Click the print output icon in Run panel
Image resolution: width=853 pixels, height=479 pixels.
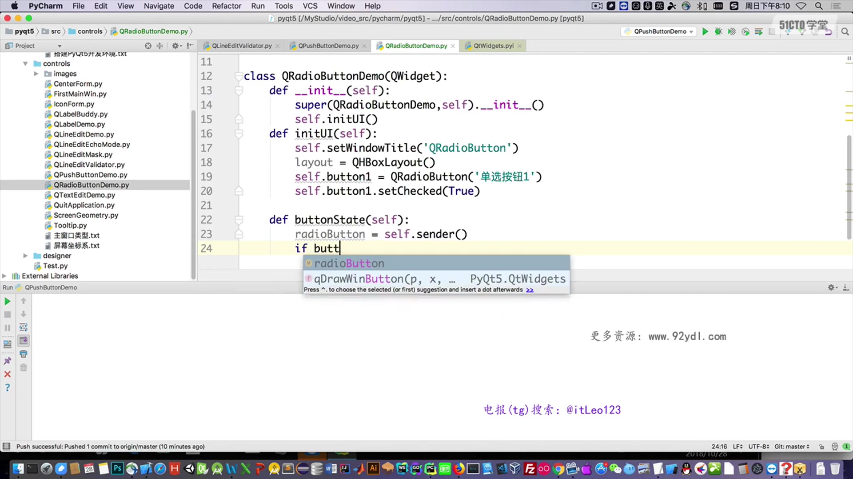[x=24, y=354]
